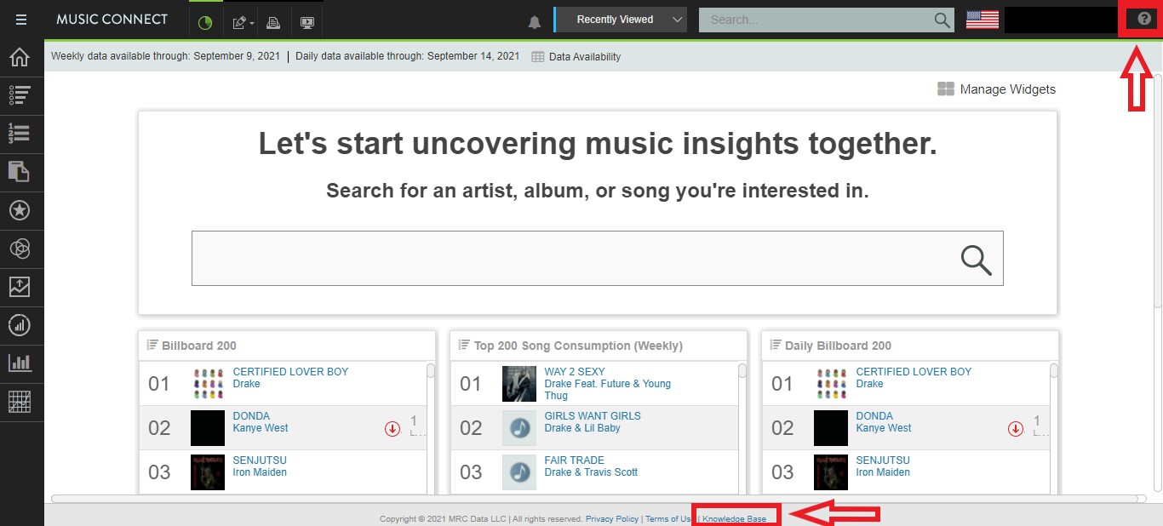Click list icon beside Daily Billboard 200 title

pyautogui.click(x=776, y=345)
